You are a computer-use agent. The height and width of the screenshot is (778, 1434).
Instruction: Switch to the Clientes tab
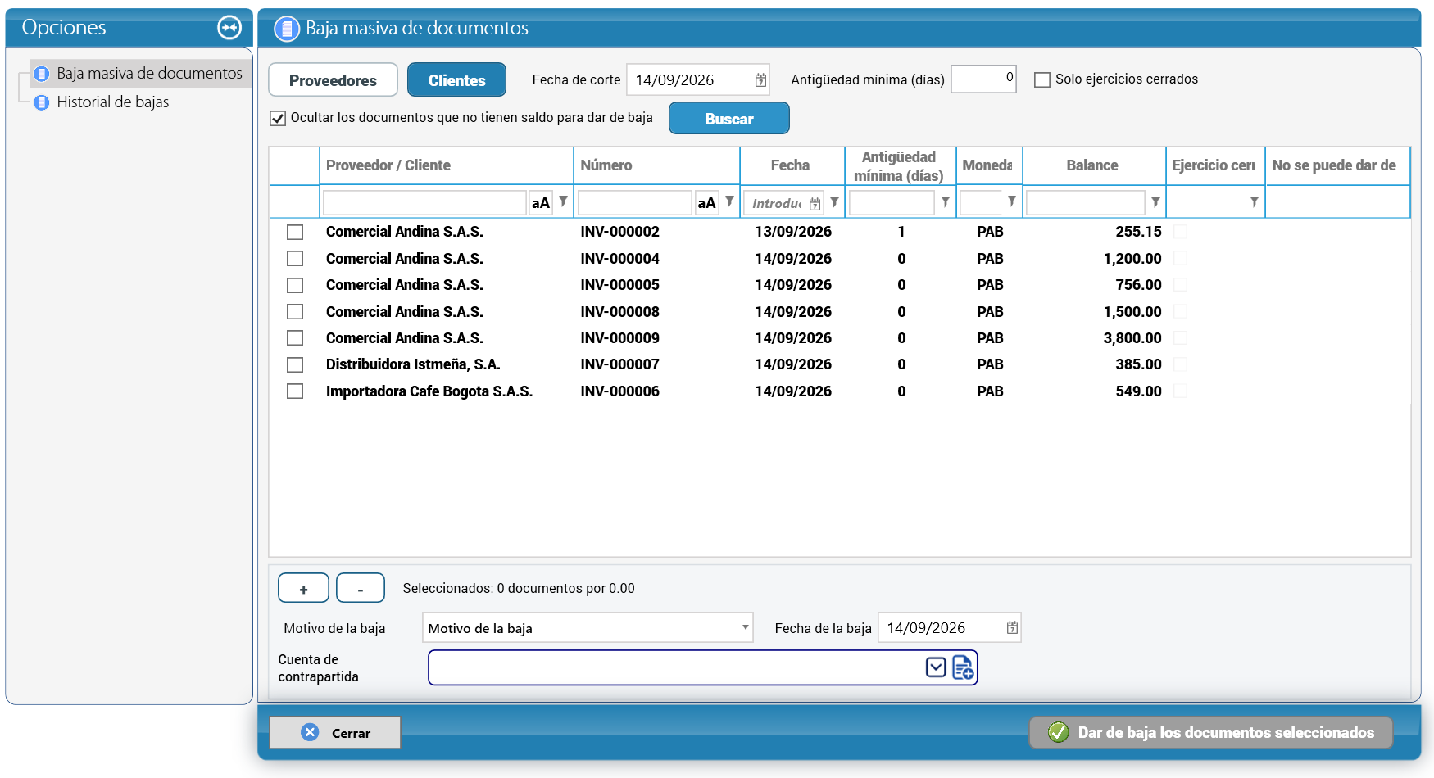pyautogui.click(x=456, y=80)
